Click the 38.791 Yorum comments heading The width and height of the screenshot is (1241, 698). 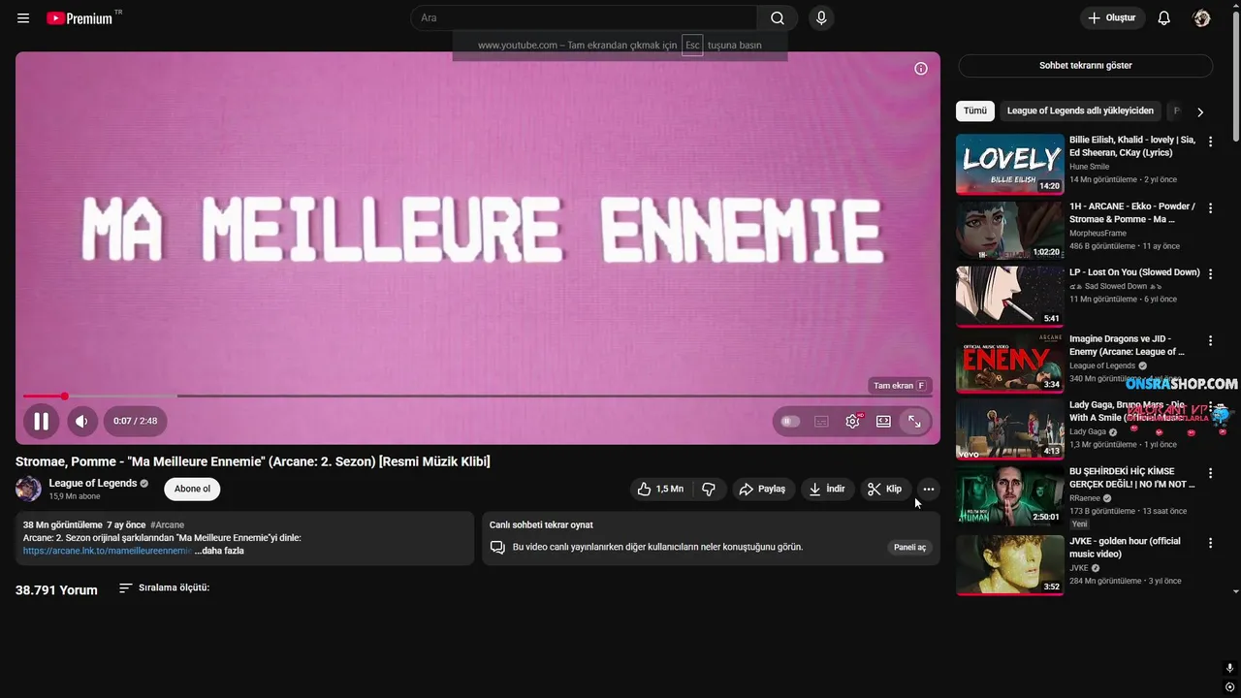pos(56,589)
